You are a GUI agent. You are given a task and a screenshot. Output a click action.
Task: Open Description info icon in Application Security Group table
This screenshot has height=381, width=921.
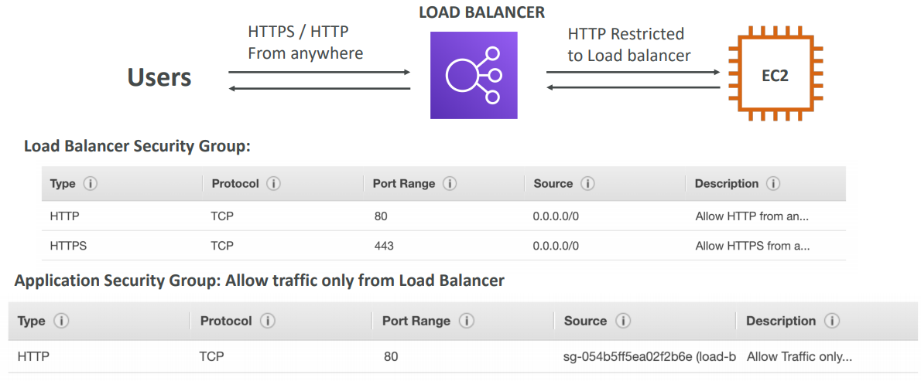[832, 321]
